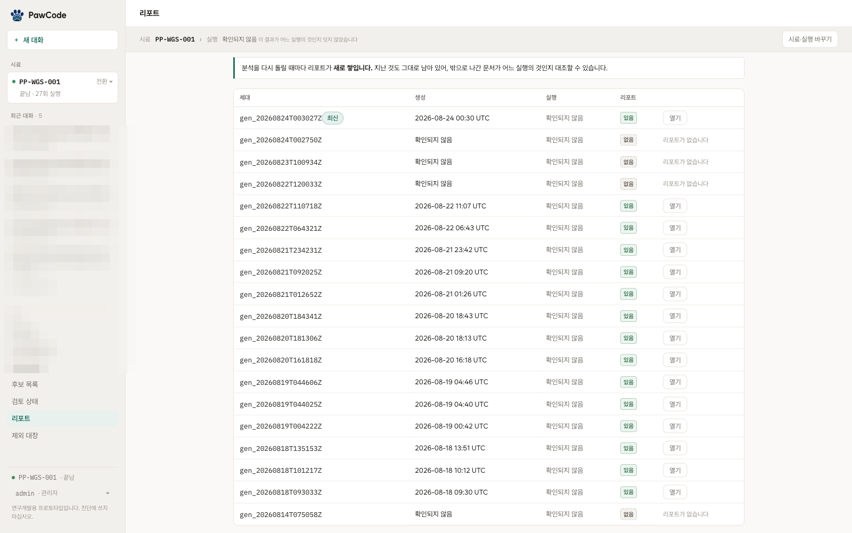Open report for gen_20260819T044606Z
The height and width of the screenshot is (533, 852).
coord(675,382)
